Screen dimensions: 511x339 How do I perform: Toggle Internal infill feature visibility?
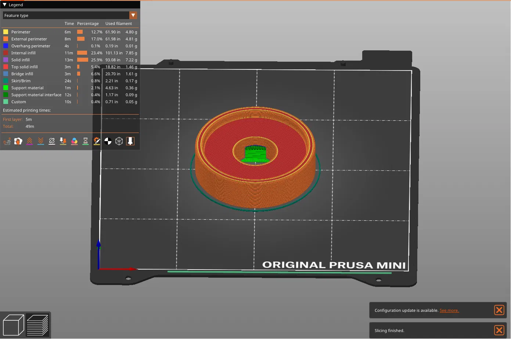[70, 53]
